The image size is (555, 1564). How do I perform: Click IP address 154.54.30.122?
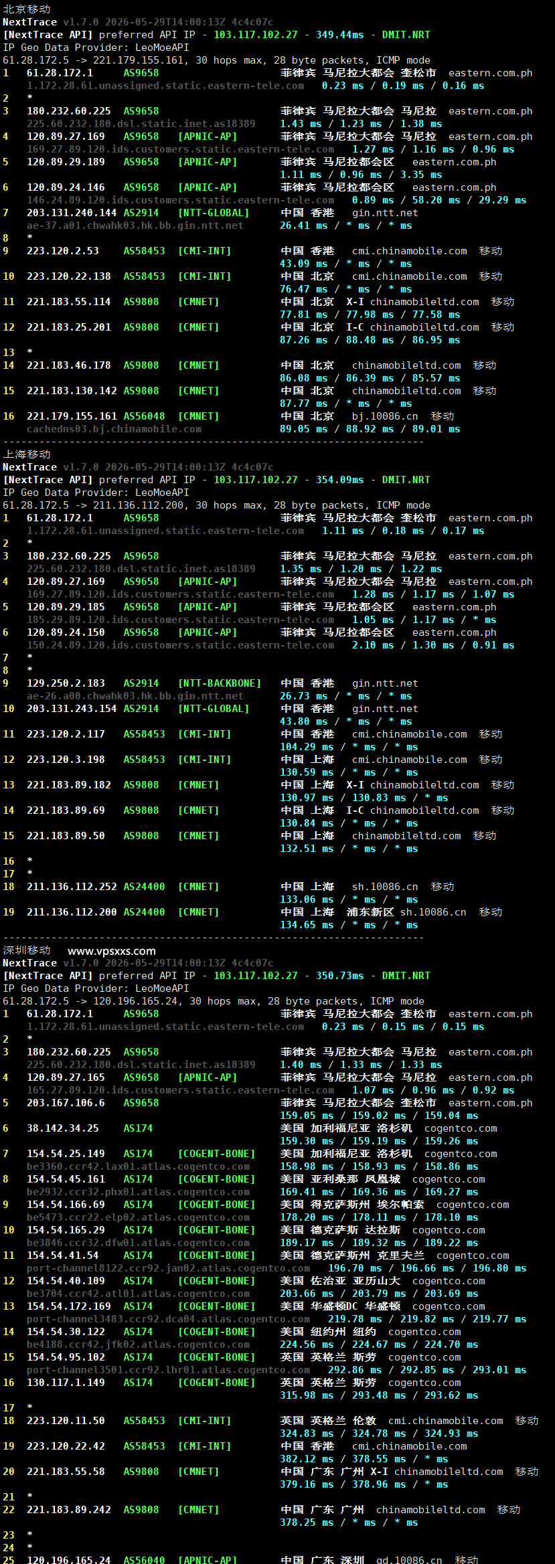(x=66, y=1332)
